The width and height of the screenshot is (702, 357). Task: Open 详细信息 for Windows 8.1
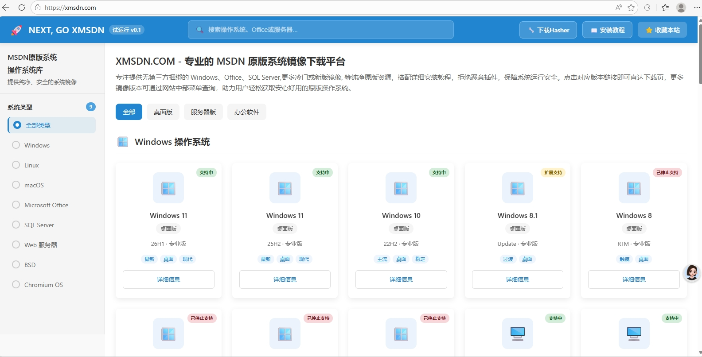[x=518, y=279]
